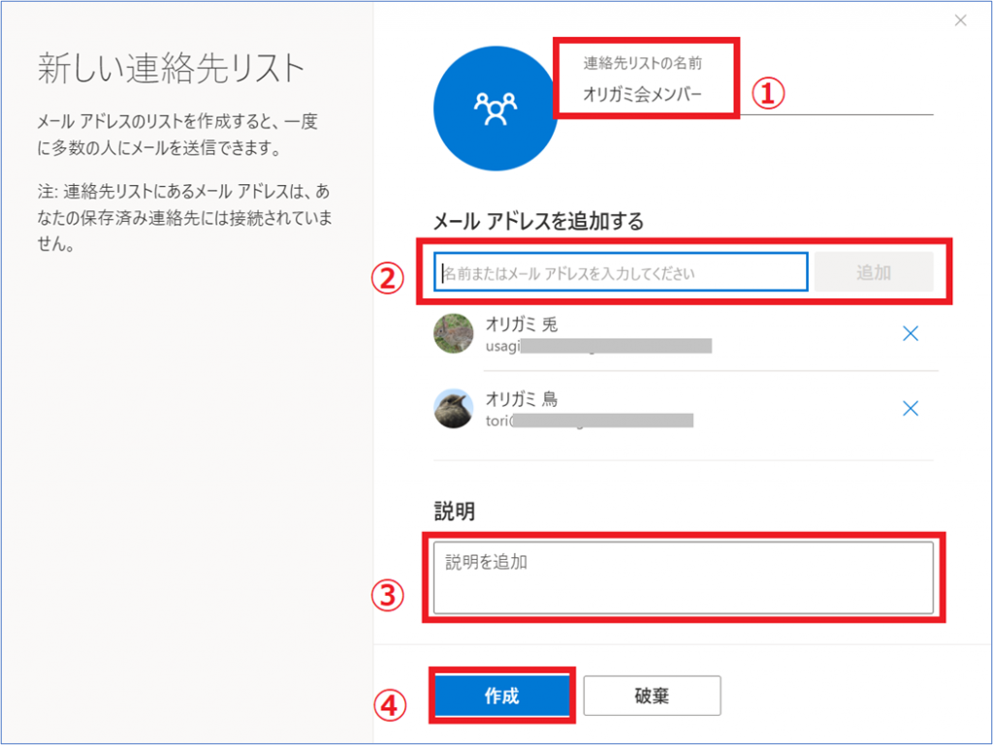
Task: Click the rabbit profile photo
Action: click(x=454, y=333)
